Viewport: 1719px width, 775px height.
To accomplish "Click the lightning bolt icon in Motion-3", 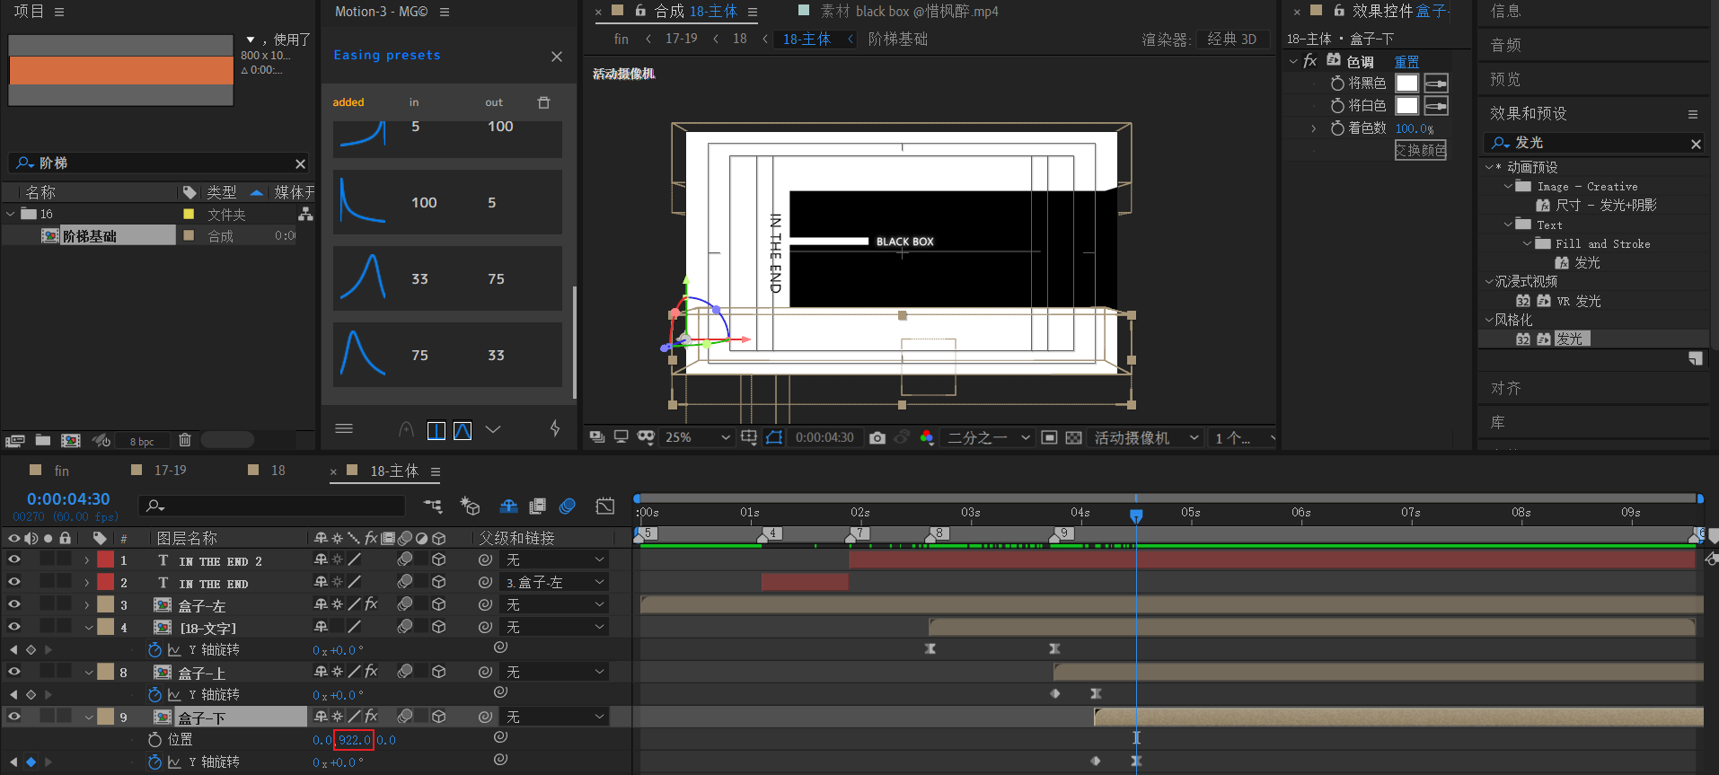I will coord(555,428).
